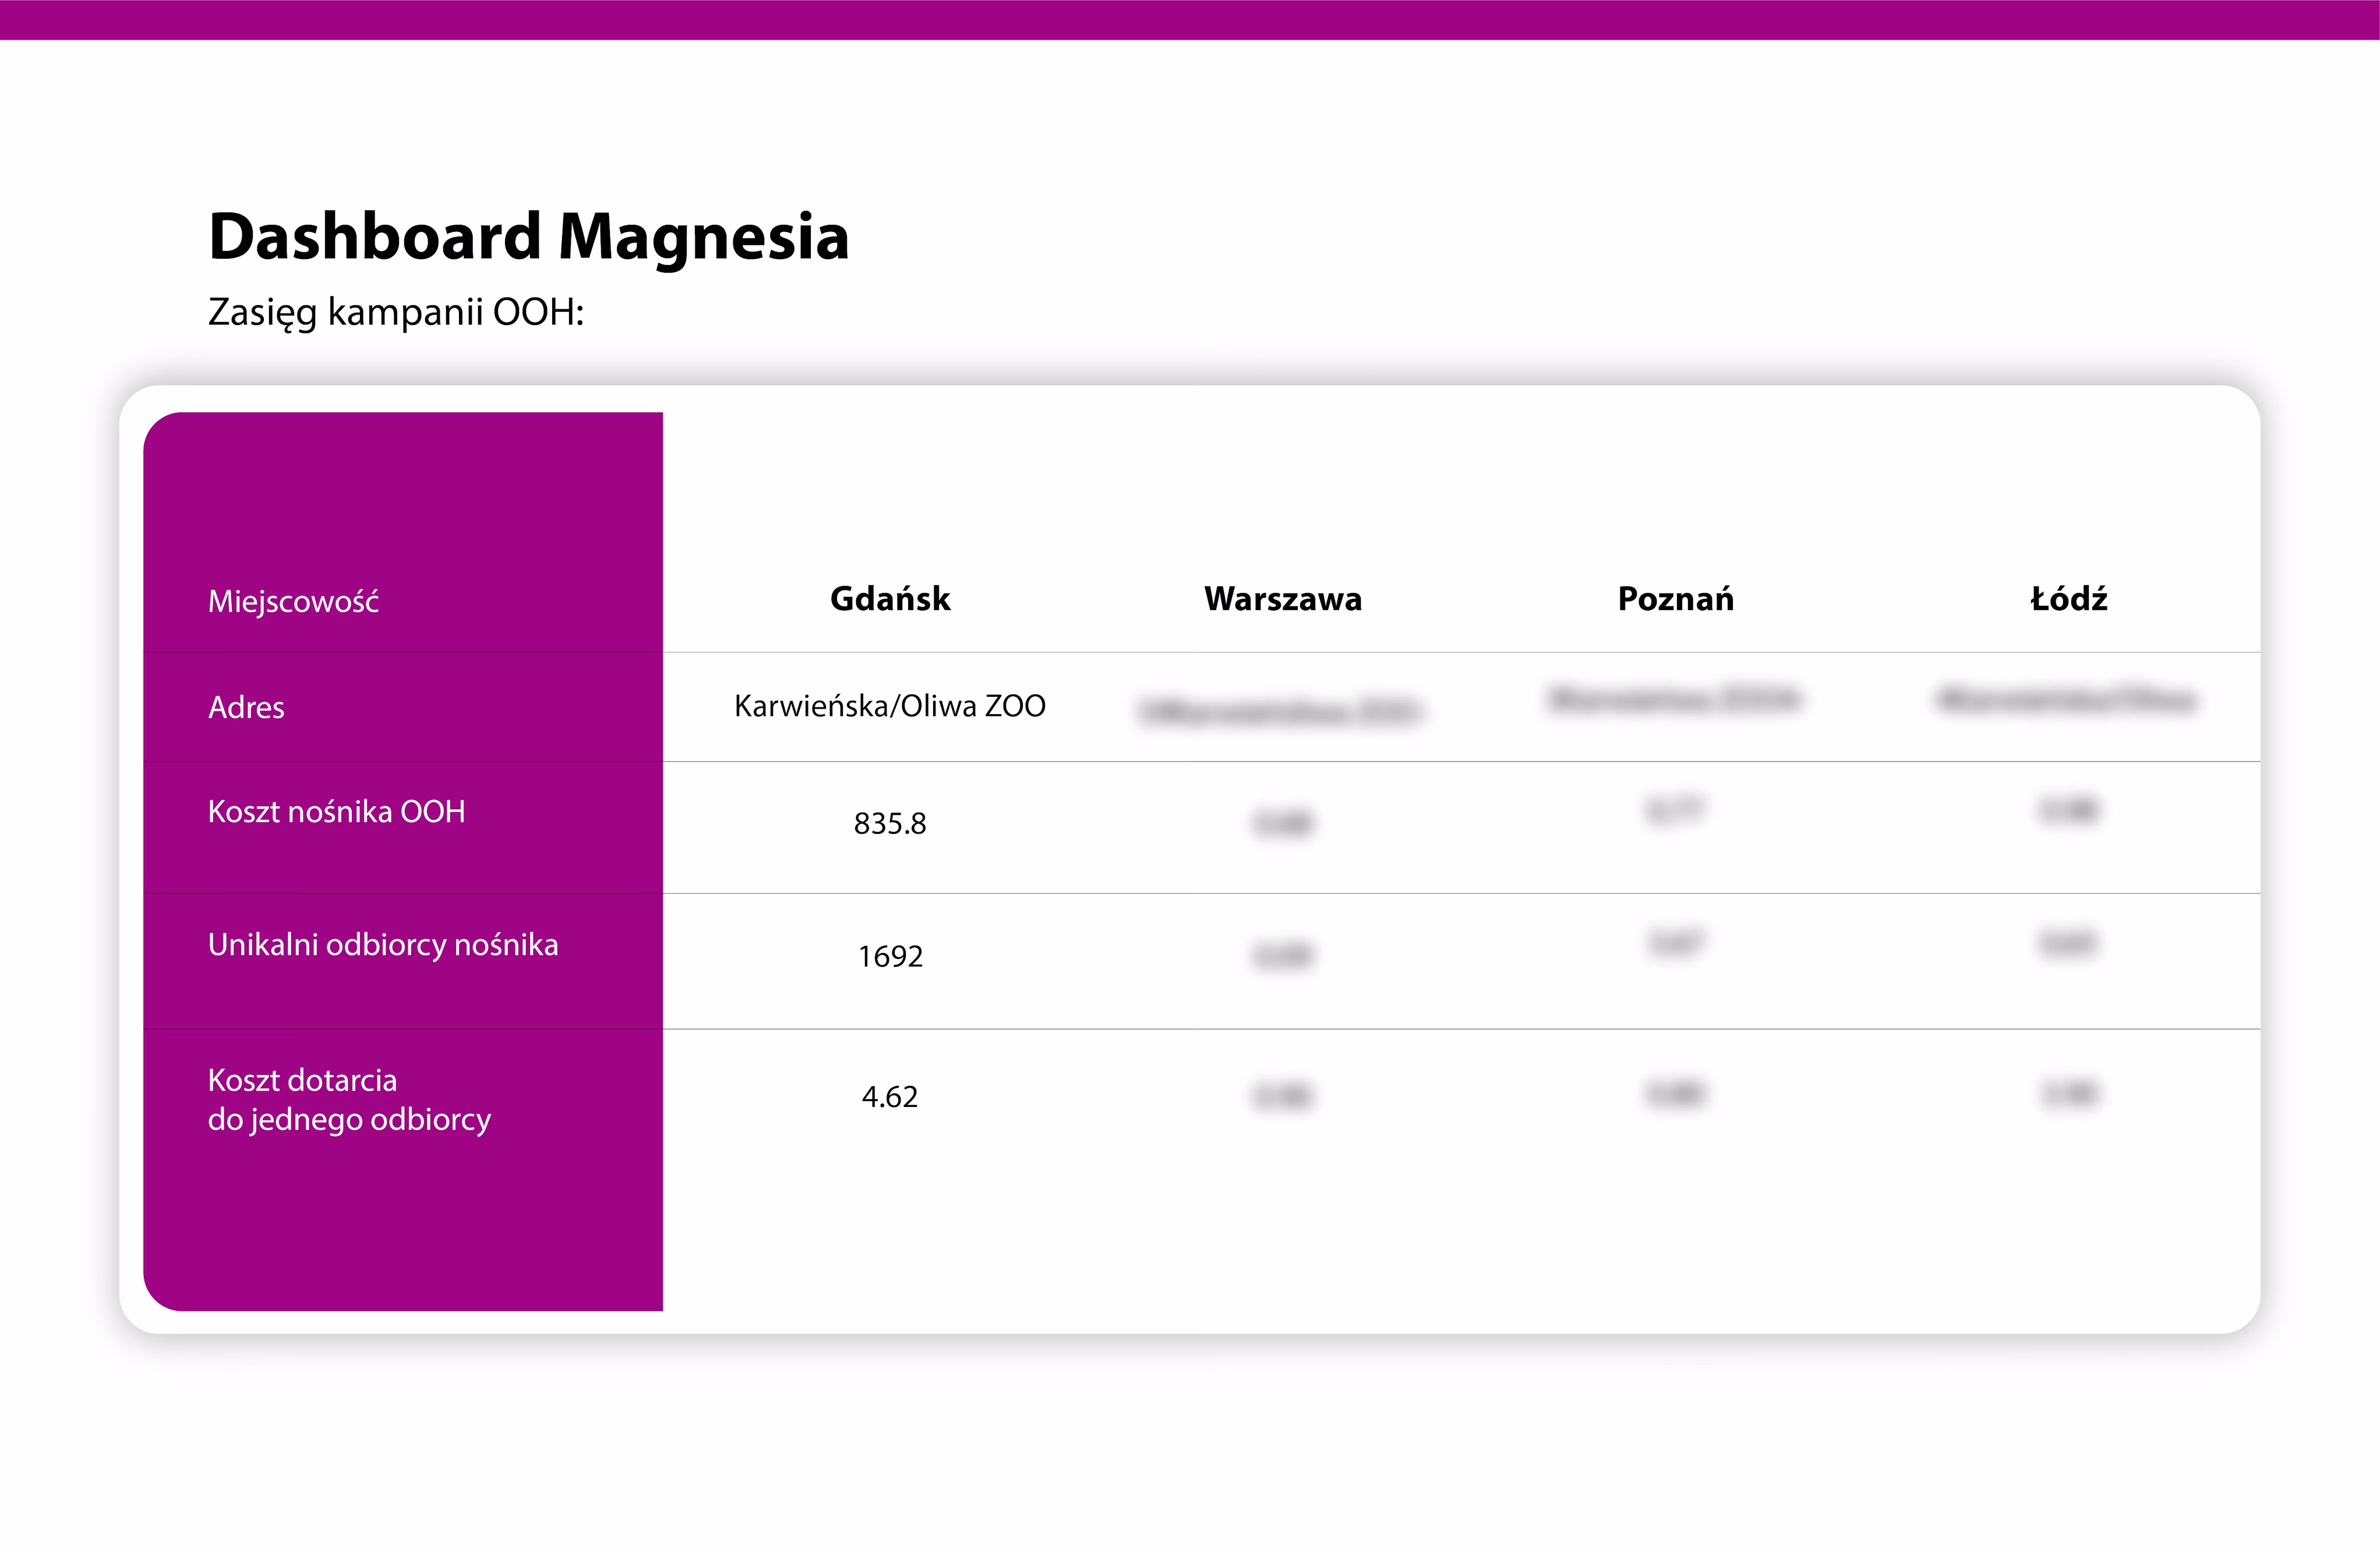
Task: Click Koszt dotarcia do jednego odbiorcy label
Action: pyautogui.click(x=349, y=1099)
